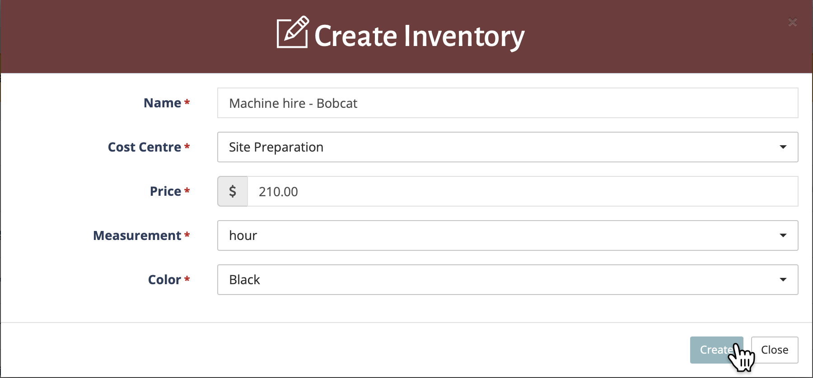Click the Price label text
The height and width of the screenshot is (378, 813).
pyautogui.click(x=165, y=191)
